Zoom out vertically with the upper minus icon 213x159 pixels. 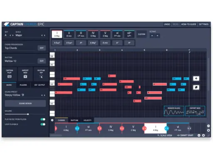click(208, 126)
